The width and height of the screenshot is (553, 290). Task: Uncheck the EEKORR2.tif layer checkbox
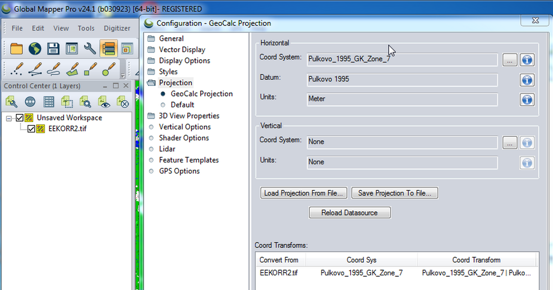pyautogui.click(x=31, y=129)
